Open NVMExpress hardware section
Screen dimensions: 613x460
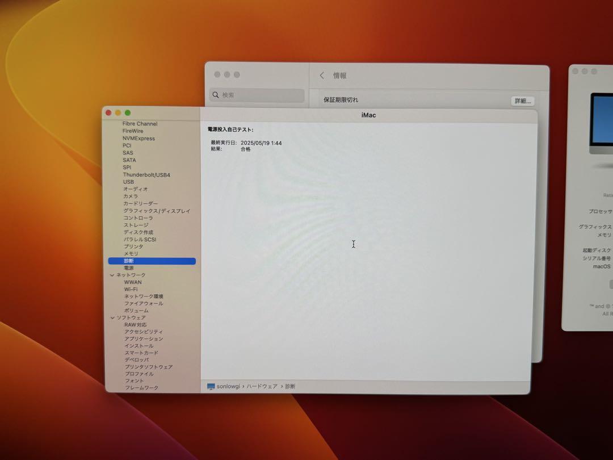(138, 139)
